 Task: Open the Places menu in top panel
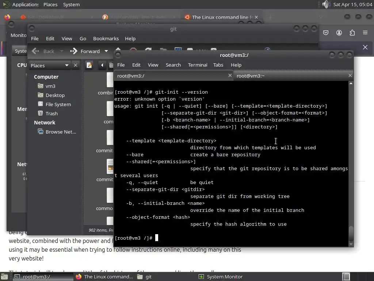[x=50, y=4]
